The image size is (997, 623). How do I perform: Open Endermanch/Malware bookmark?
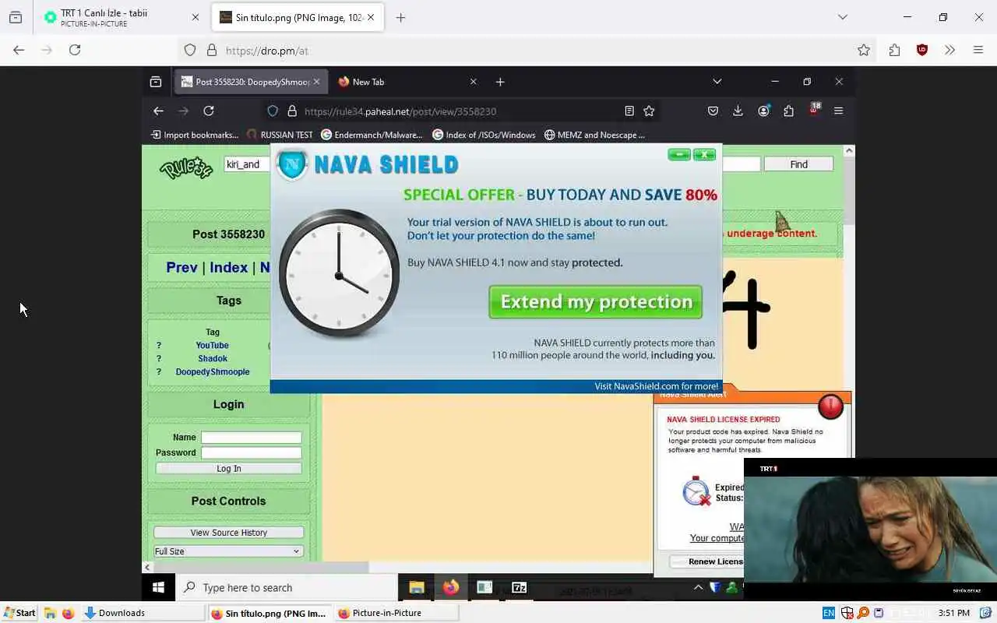pyautogui.click(x=372, y=135)
